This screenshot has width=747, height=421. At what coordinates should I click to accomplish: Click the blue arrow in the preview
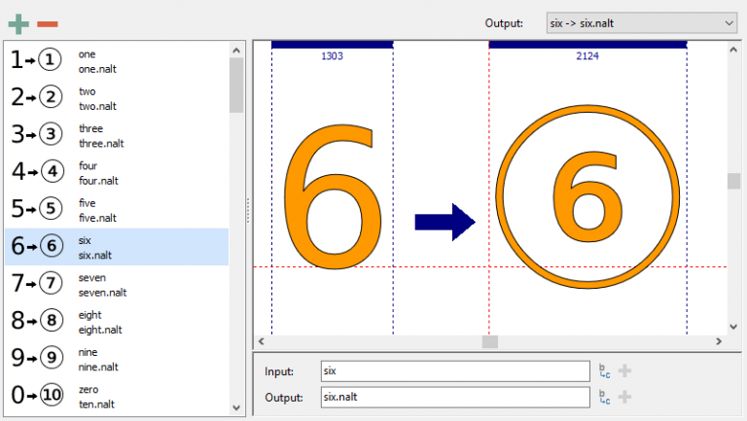(444, 223)
